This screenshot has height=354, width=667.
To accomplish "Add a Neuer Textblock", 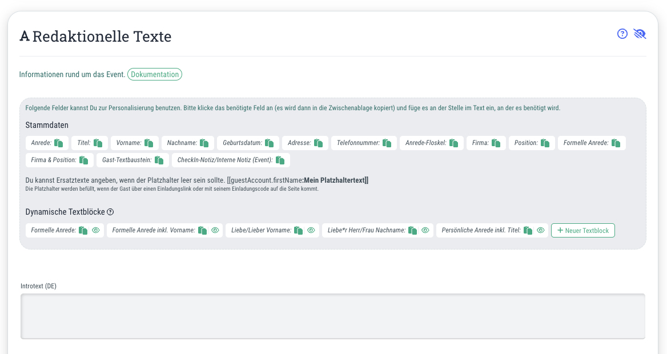I will [x=583, y=230].
